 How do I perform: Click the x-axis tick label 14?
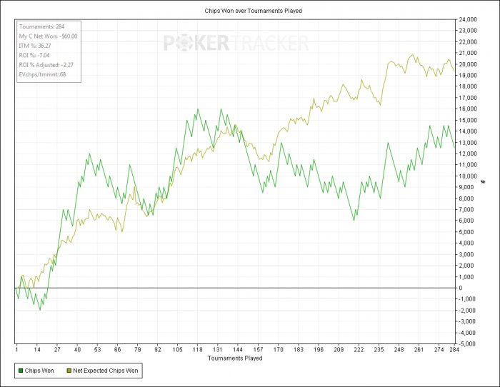tap(37, 350)
